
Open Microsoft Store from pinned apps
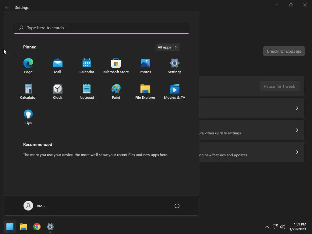[x=116, y=66]
